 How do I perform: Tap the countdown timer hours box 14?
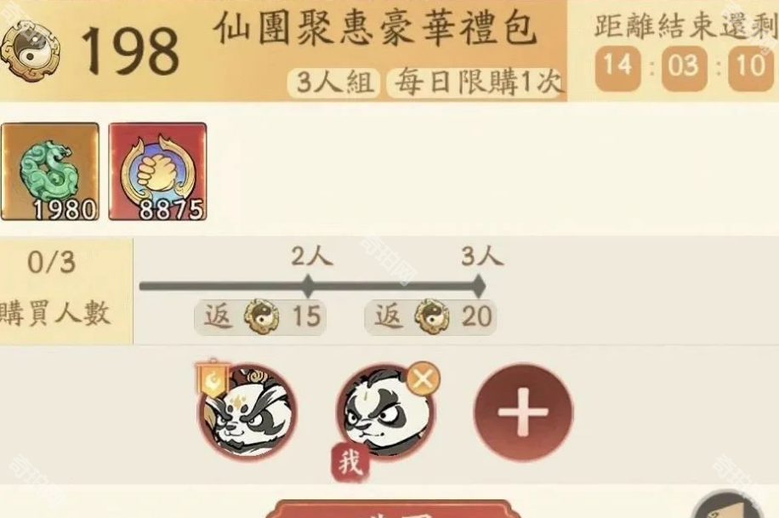point(617,68)
